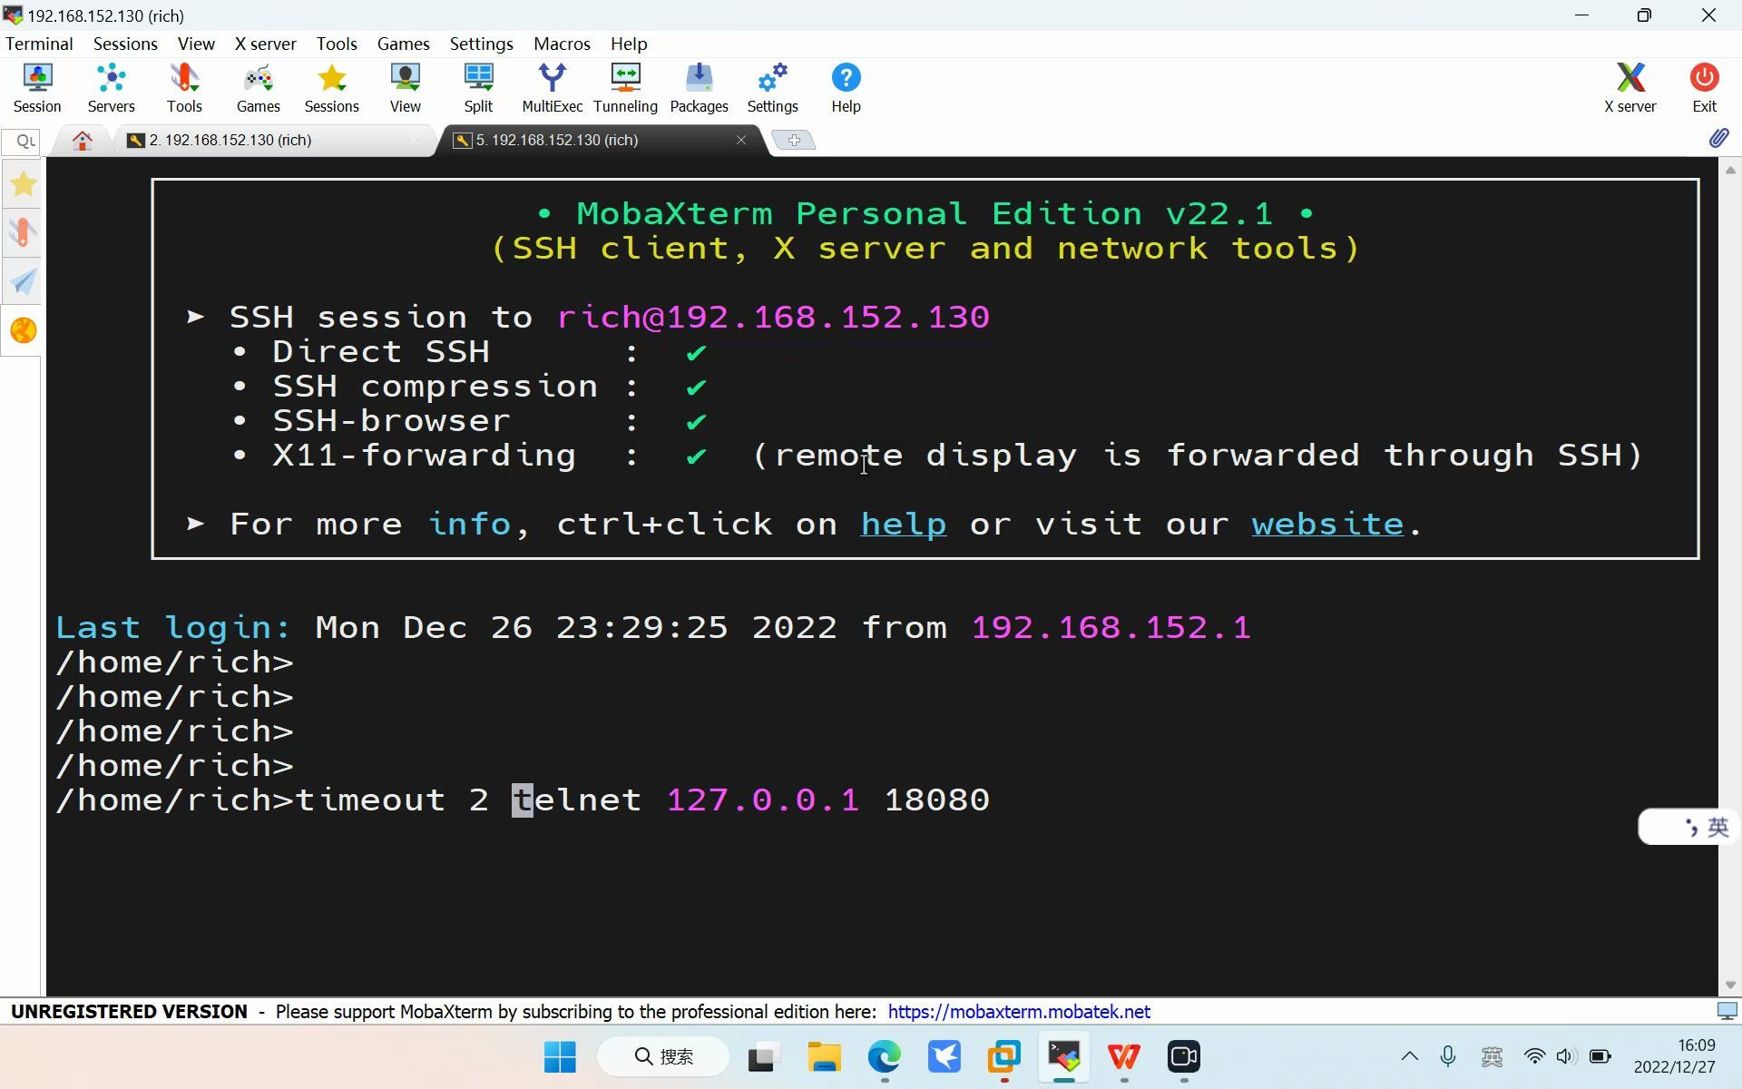The image size is (1742, 1089).
Task: Open the Help question mark toolbar icon
Action: click(x=846, y=88)
